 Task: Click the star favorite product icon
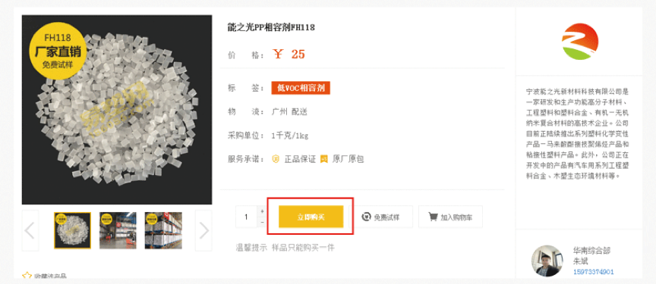27,276
